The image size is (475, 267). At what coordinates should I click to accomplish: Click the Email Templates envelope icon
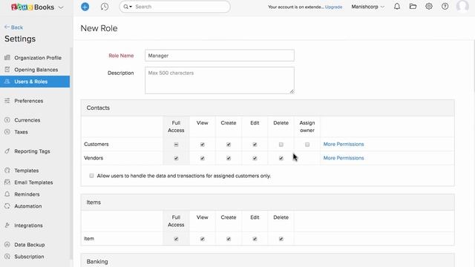point(7,182)
